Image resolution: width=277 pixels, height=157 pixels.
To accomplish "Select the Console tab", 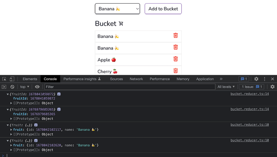I will pos(50,79).
